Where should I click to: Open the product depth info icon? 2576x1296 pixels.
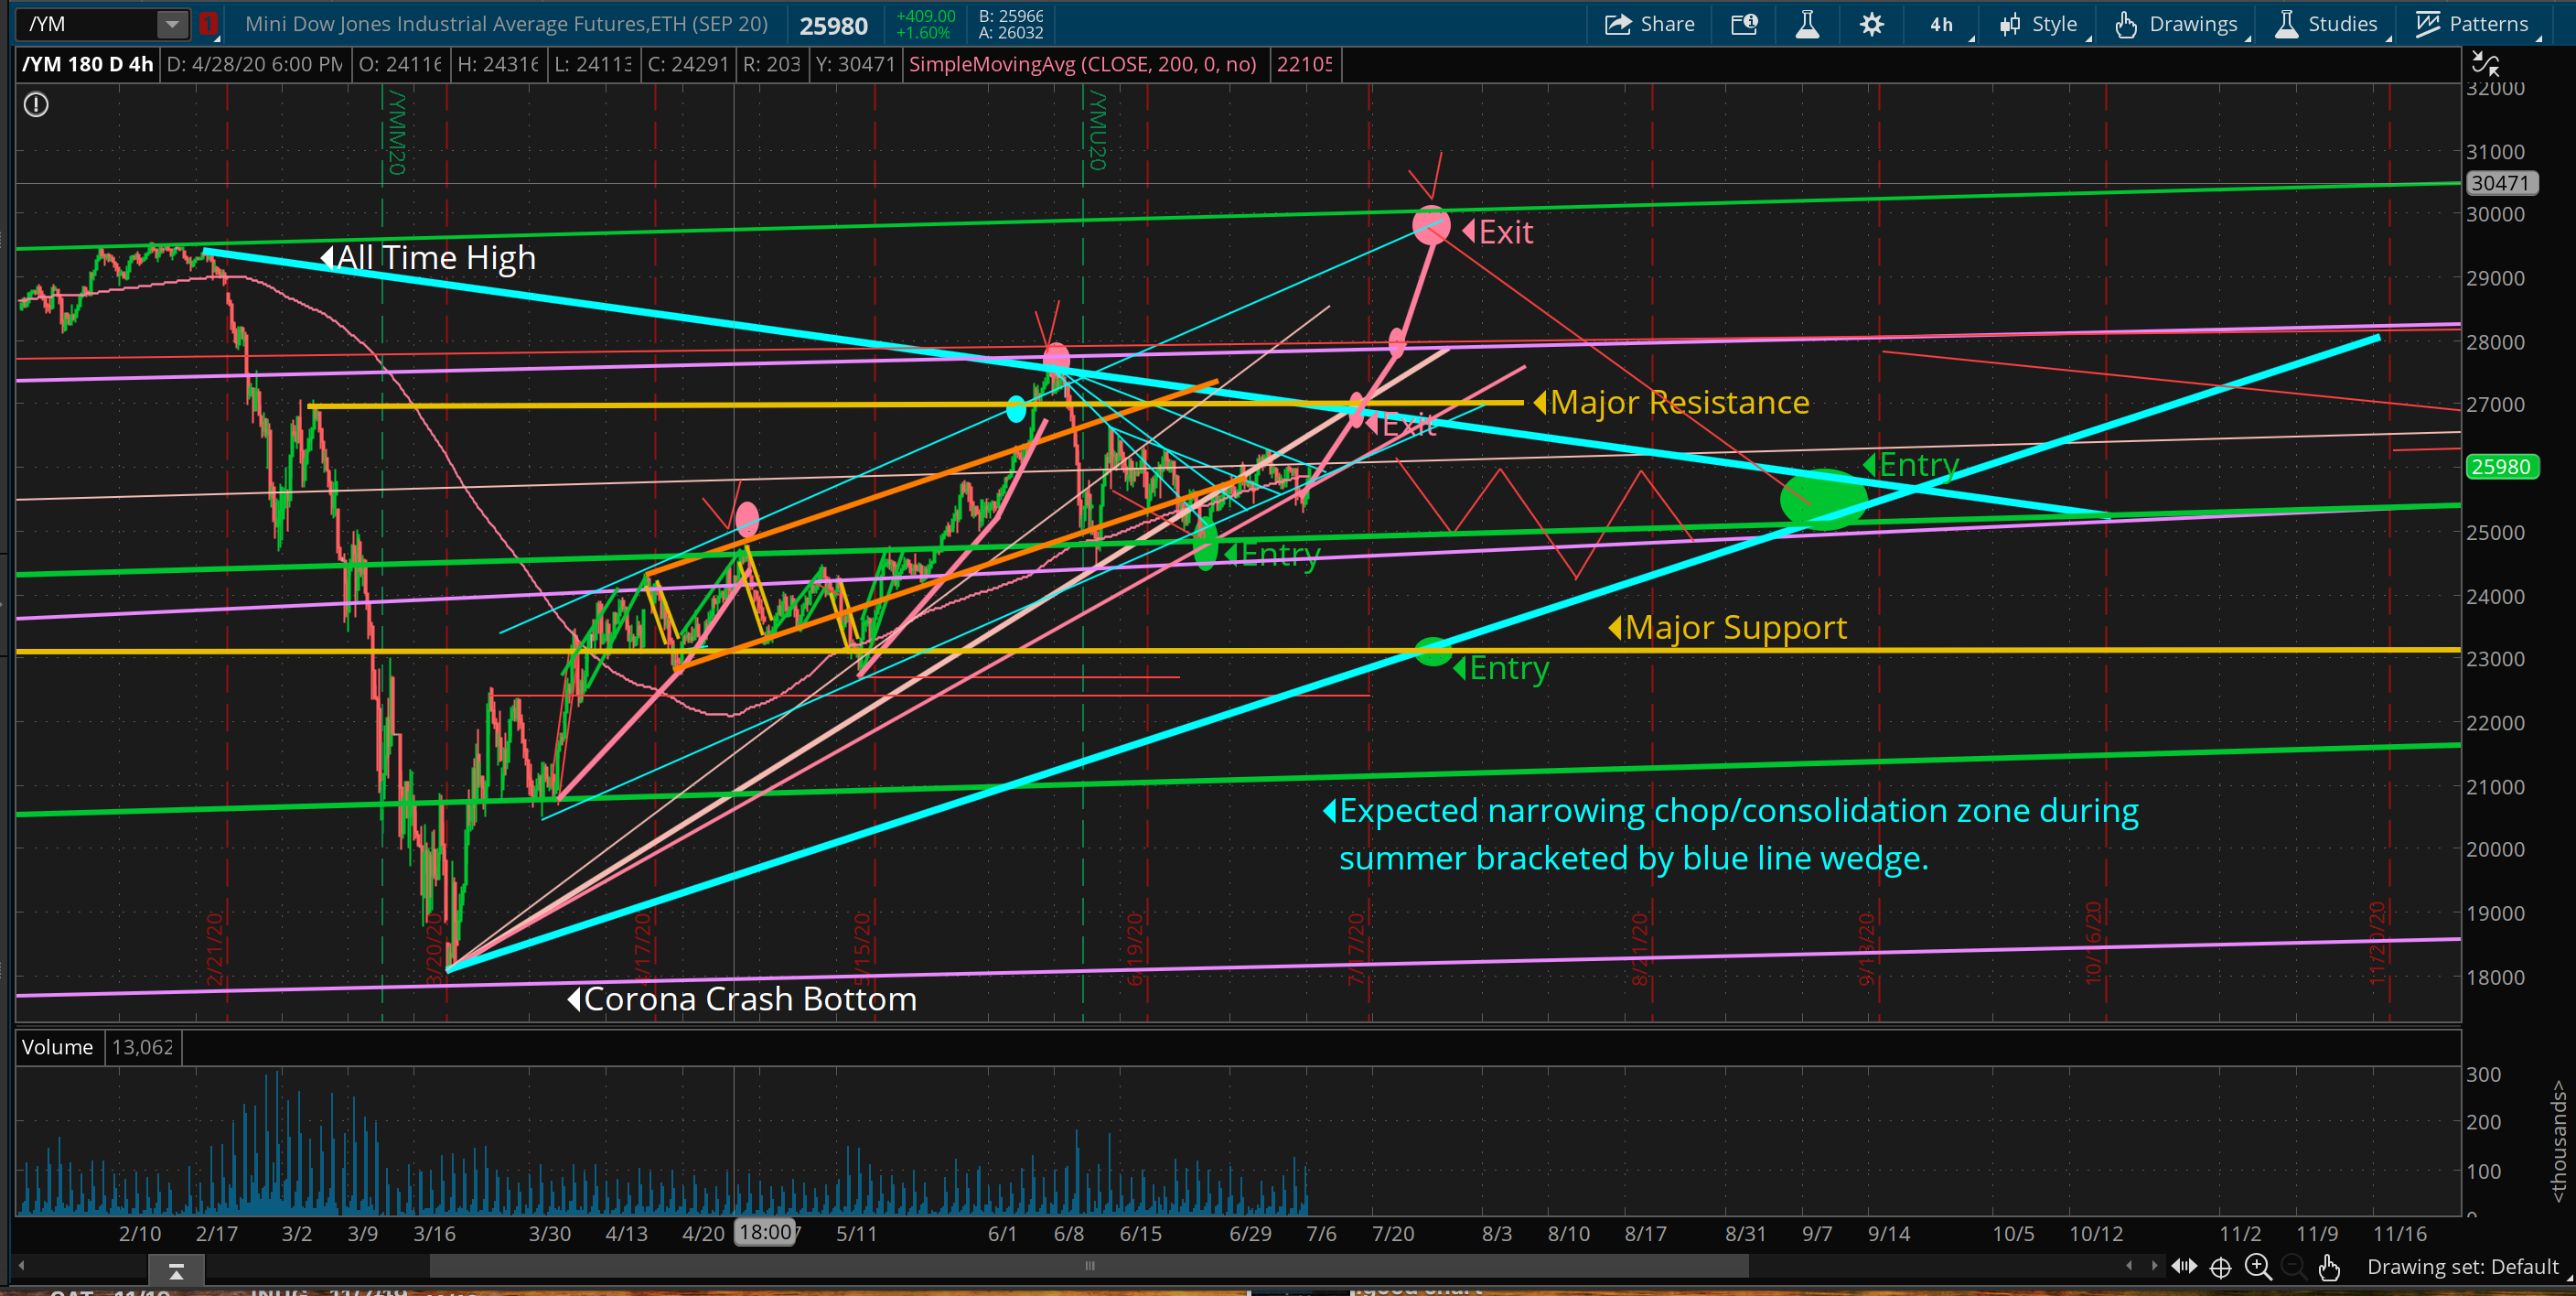pyautogui.click(x=1744, y=24)
